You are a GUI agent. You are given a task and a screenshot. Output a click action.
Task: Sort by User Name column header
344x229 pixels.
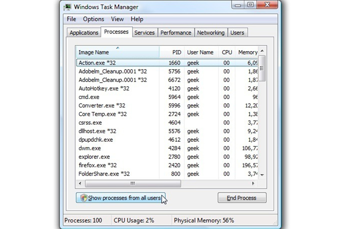coord(201,52)
